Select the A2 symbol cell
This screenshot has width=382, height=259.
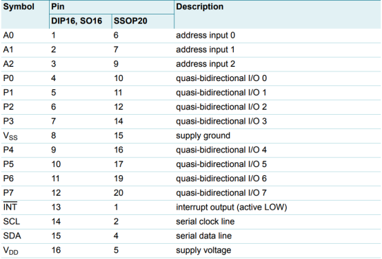[x=8, y=64]
